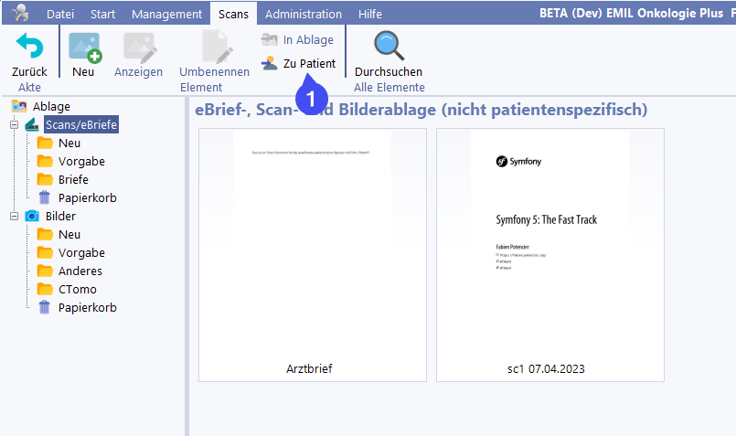
Task: Click the Anzeigen toolbar icon
Action: tap(138, 47)
